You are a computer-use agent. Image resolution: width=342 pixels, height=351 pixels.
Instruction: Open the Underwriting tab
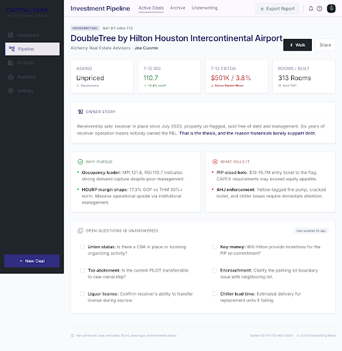204,8
